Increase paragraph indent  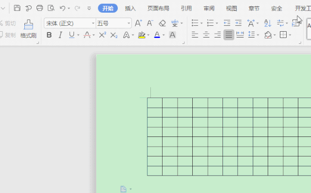pyautogui.click(x=238, y=23)
